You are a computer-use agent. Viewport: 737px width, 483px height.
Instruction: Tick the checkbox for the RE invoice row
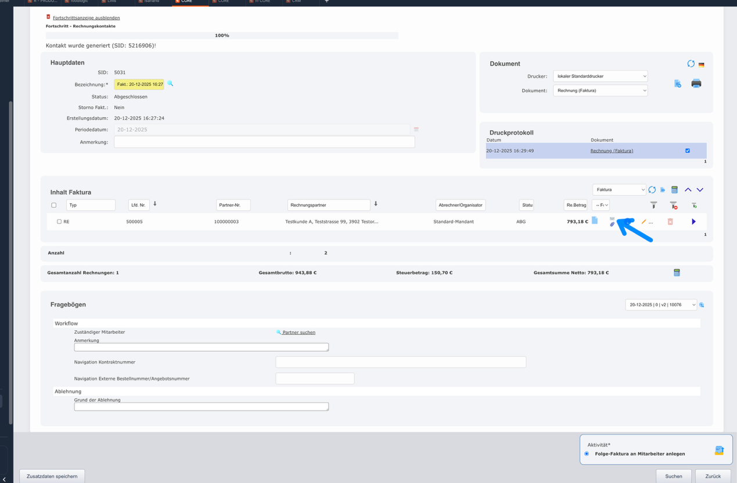coord(59,222)
